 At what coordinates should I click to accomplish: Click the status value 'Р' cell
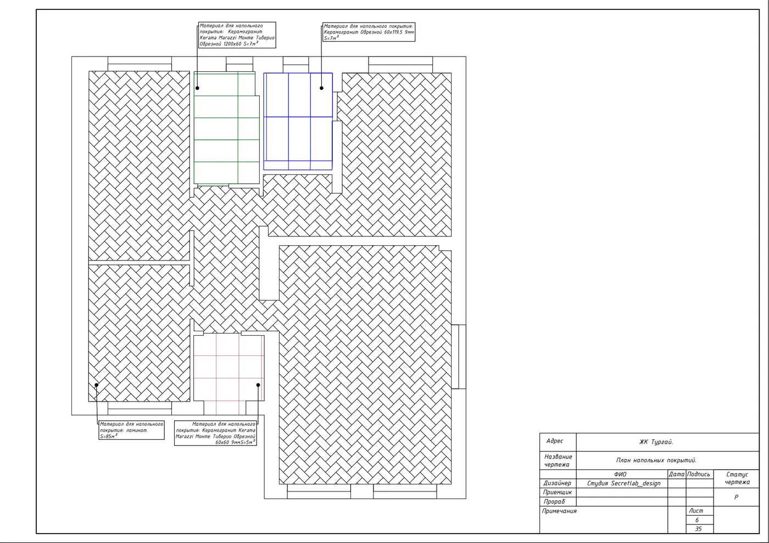click(736, 497)
